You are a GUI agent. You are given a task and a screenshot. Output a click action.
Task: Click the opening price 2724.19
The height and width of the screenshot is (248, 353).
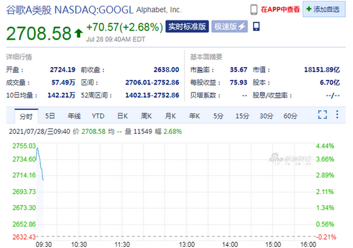63,70
